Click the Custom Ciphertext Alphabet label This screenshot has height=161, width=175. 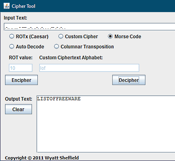(x=71, y=58)
